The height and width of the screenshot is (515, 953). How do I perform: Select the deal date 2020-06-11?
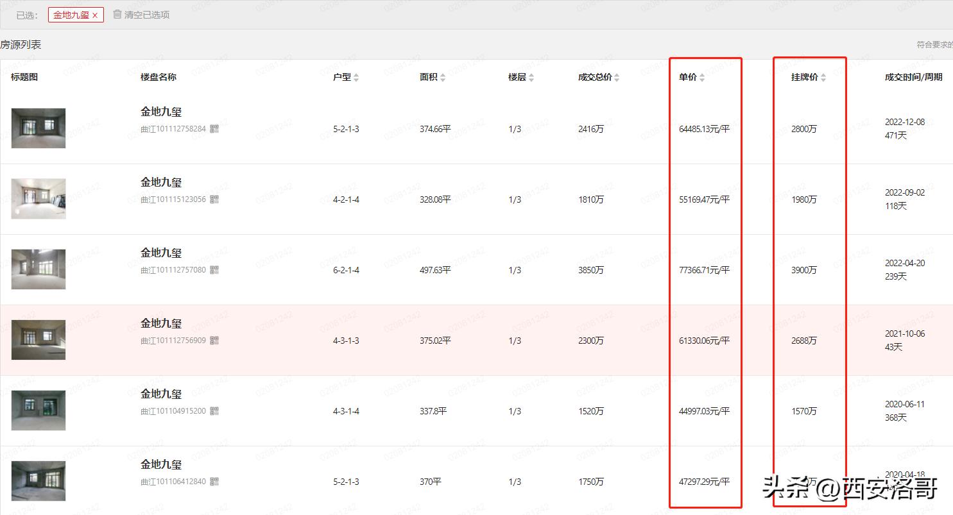pyautogui.click(x=905, y=404)
